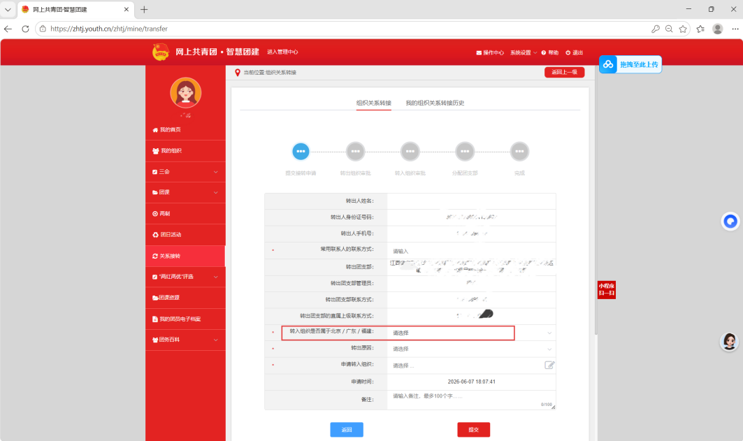Click the browser profile icon

[x=718, y=29]
